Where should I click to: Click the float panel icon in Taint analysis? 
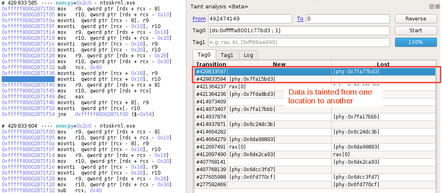coord(432,7)
